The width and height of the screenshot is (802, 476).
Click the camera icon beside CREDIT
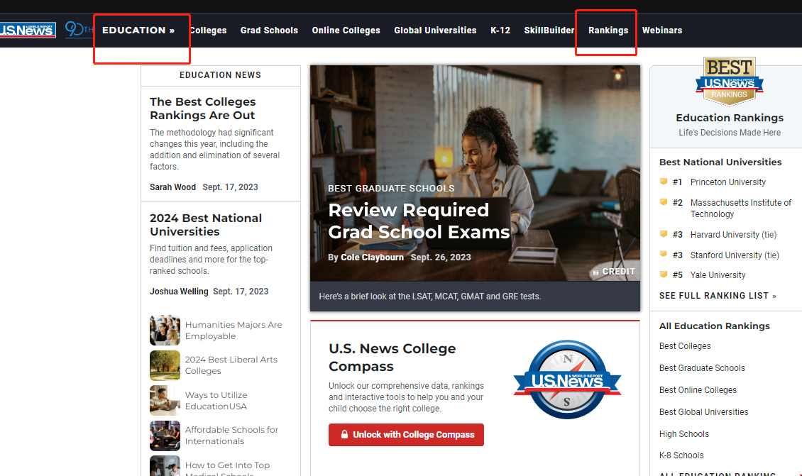point(595,272)
